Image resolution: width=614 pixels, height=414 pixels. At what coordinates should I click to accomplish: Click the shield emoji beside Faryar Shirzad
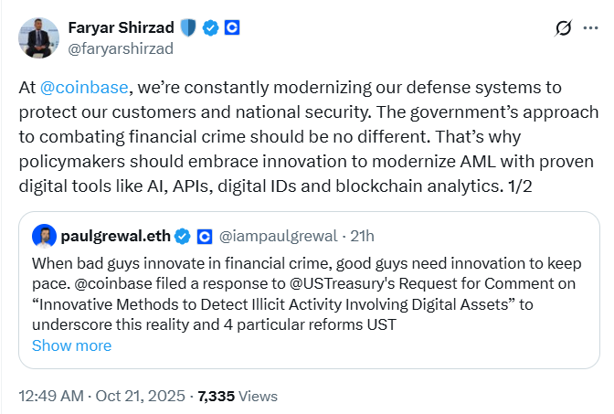[187, 27]
